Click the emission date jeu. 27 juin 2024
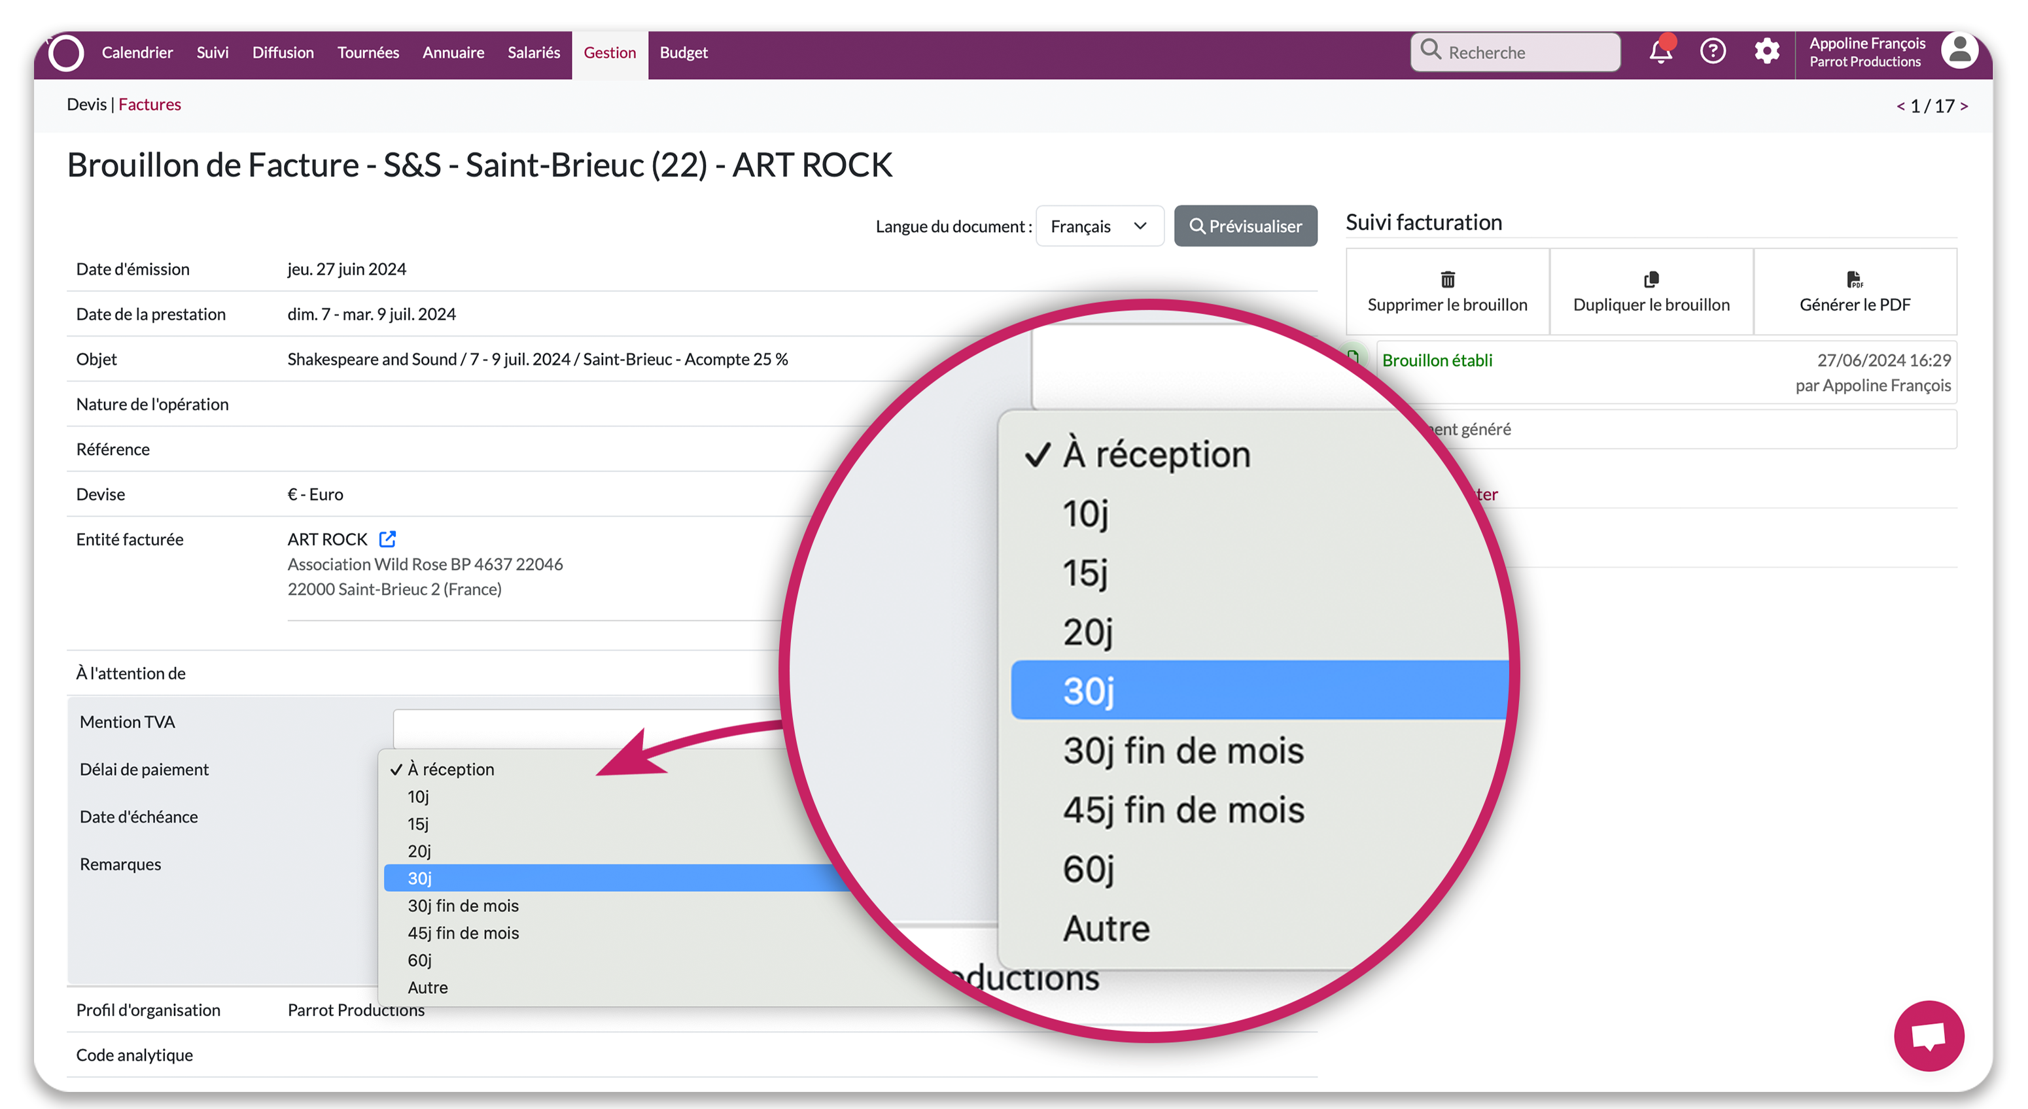The width and height of the screenshot is (2028, 1109). 347,269
